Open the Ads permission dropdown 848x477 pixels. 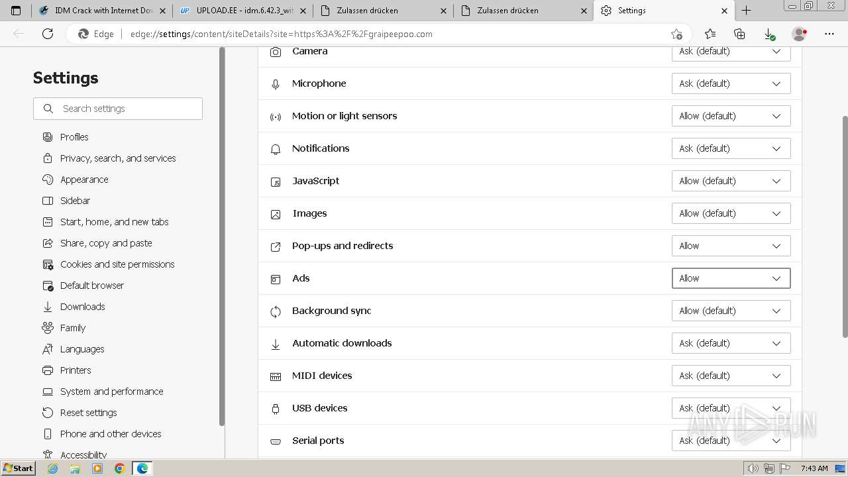pos(731,278)
